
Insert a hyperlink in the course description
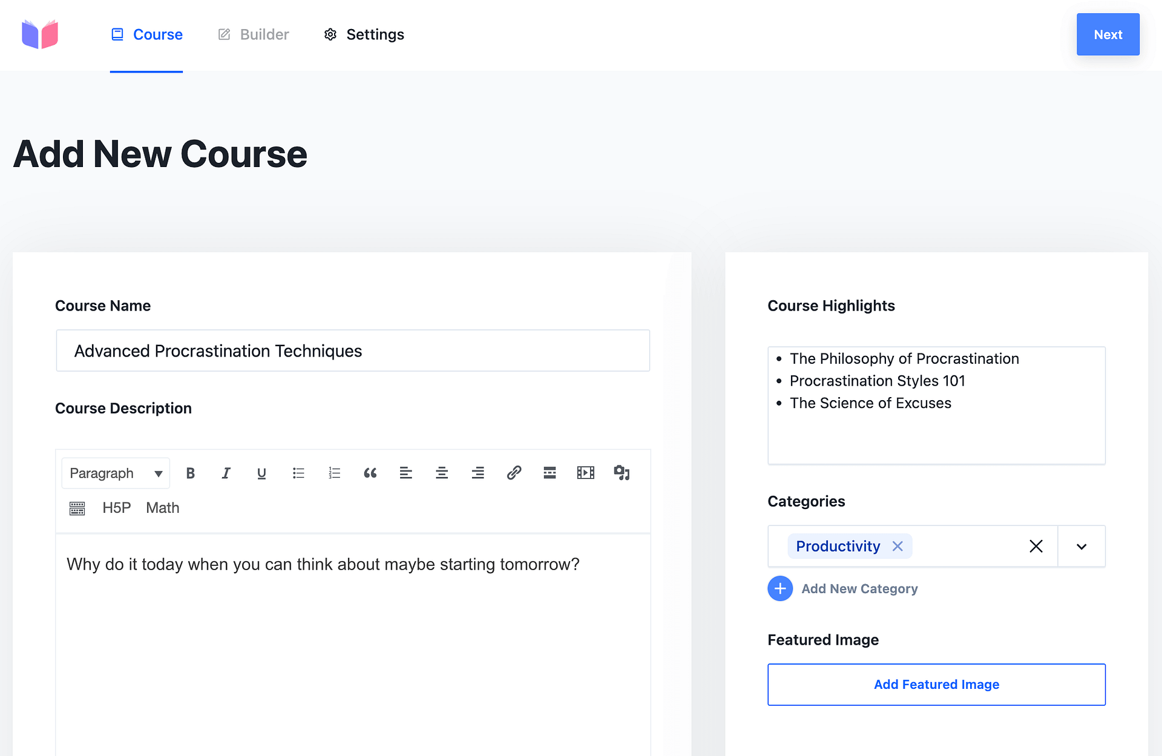pos(514,473)
